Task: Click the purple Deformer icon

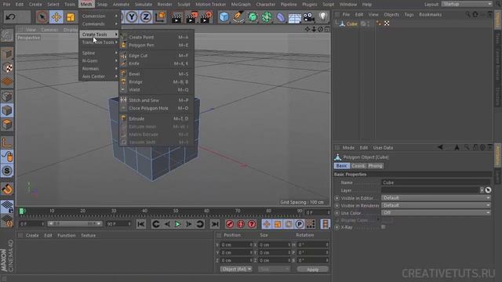Action: click(x=281, y=17)
